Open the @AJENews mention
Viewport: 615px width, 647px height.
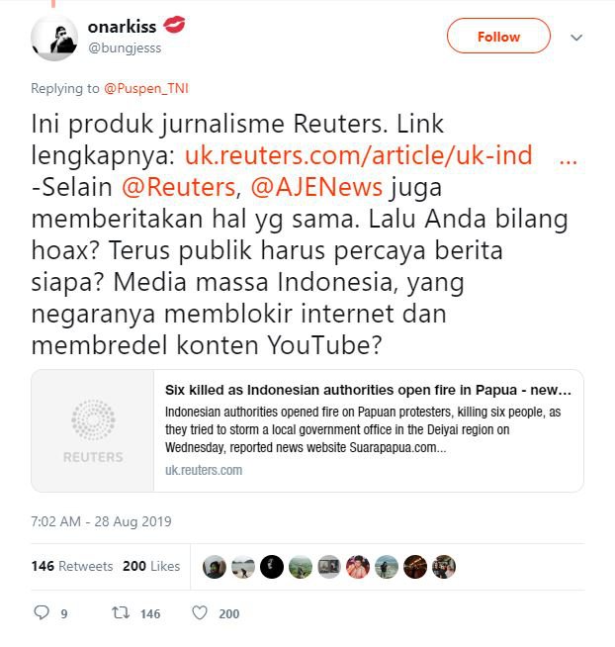coord(316,187)
